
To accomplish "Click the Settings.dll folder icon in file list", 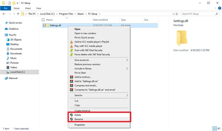I will click(x=48, y=25).
